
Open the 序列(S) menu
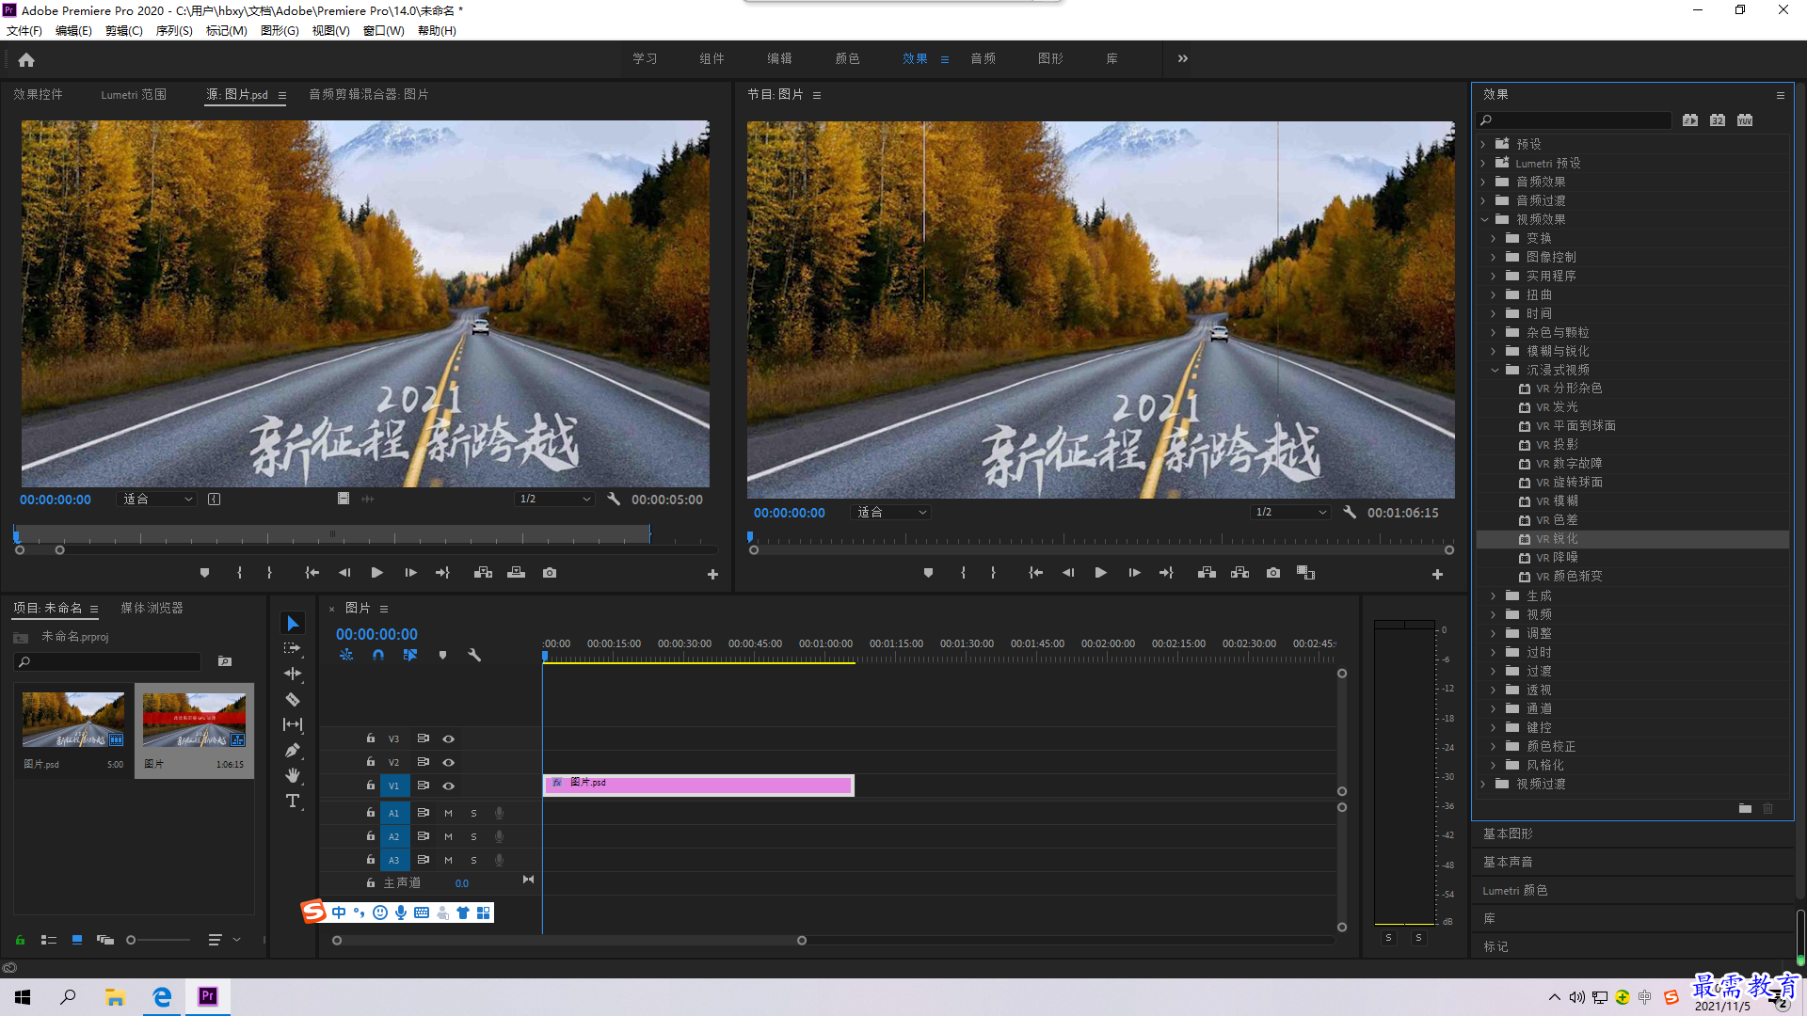click(174, 31)
